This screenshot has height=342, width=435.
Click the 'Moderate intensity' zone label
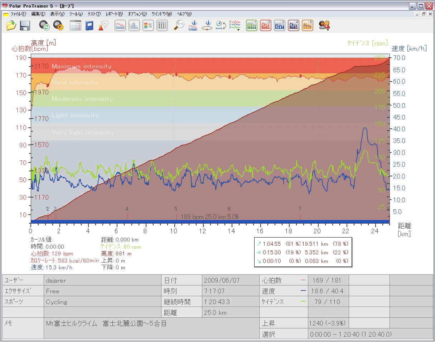82,99
